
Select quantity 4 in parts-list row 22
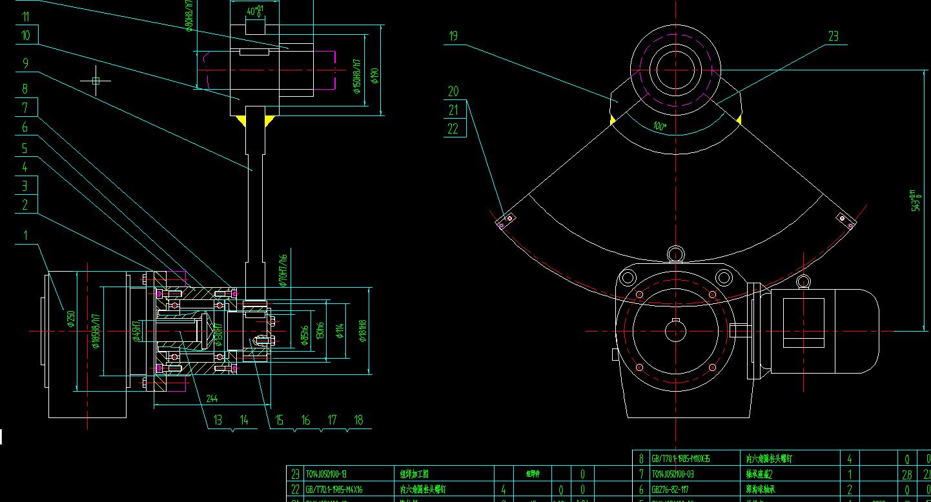pos(504,490)
